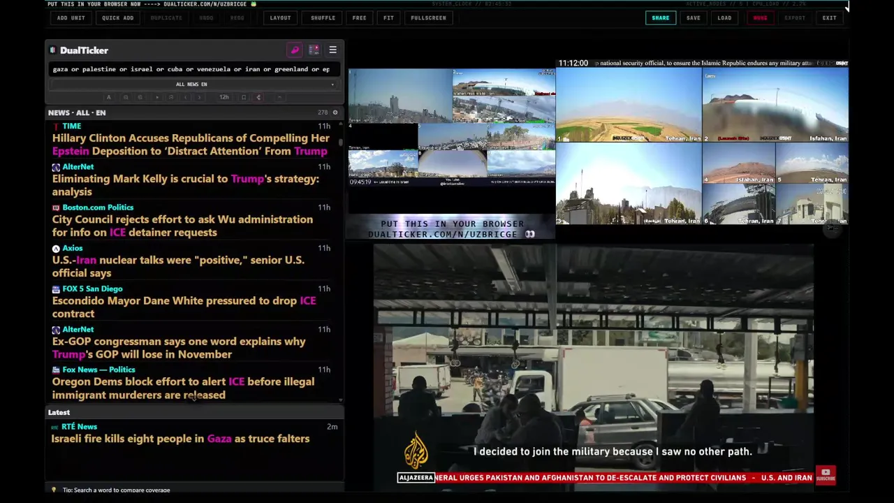Click the red NUKE button
Viewport: 894px width, 503px height.
(x=760, y=18)
